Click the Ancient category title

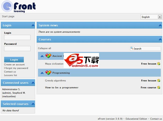(58, 56)
